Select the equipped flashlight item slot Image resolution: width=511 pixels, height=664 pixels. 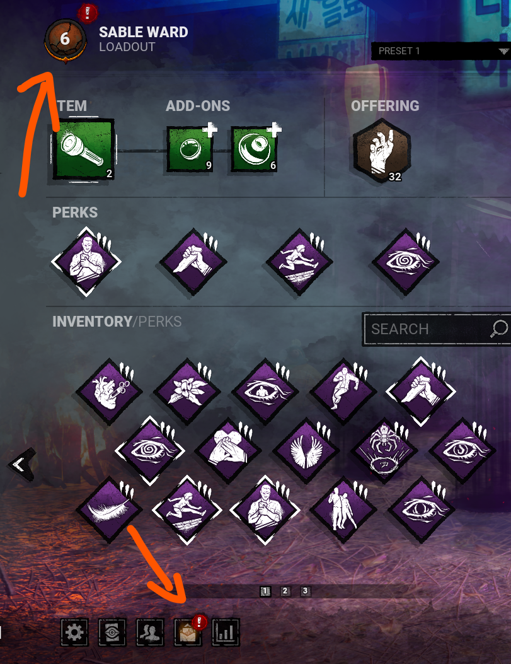coord(83,150)
